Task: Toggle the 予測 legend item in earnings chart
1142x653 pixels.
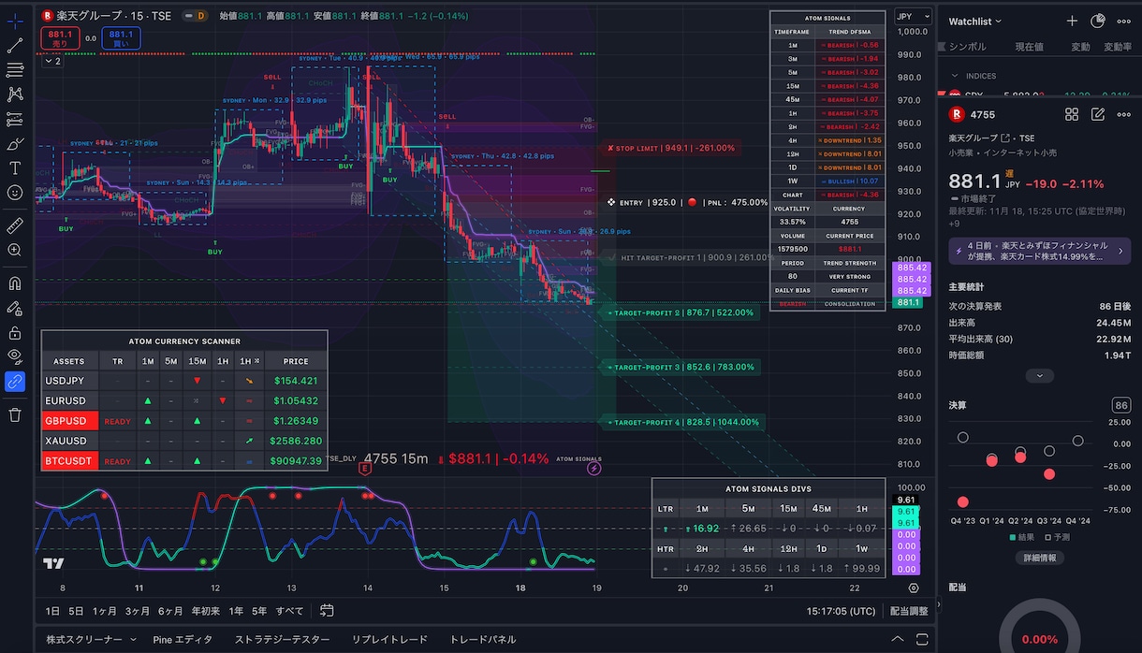Action: point(1058,537)
